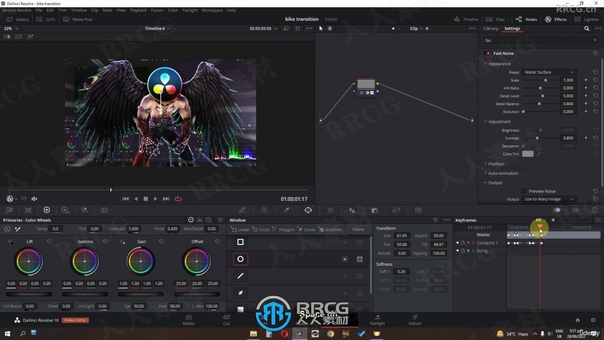Image resolution: width=604 pixels, height=340 pixels.
Task: Mute the viewer audio
Action: tap(34, 199)
